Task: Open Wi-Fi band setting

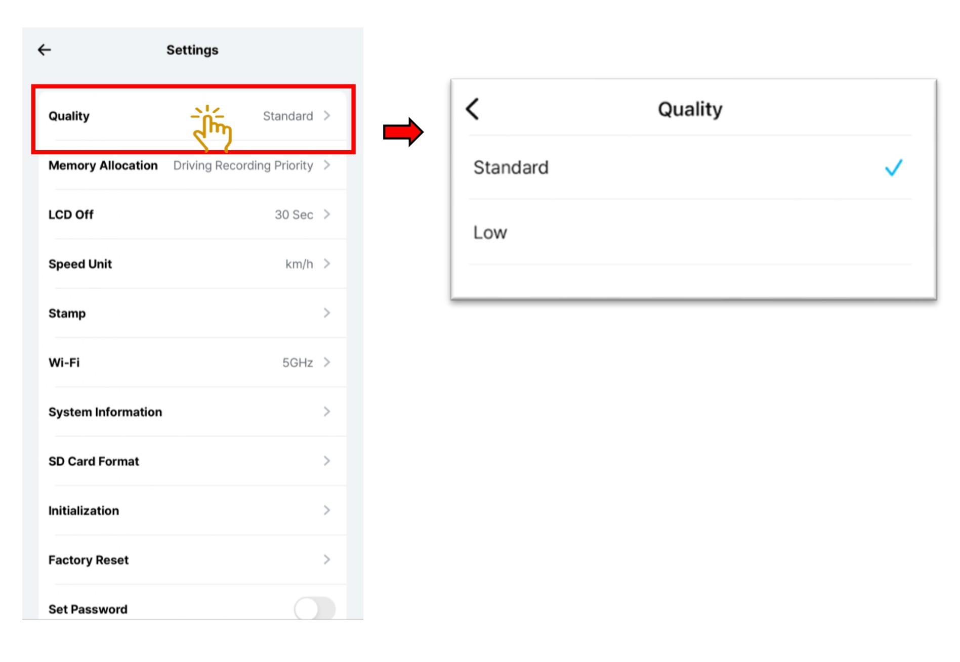Action: (192, 363)
